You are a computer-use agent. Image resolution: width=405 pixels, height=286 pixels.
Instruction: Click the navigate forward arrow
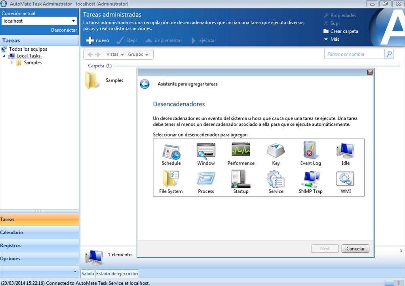98,55
